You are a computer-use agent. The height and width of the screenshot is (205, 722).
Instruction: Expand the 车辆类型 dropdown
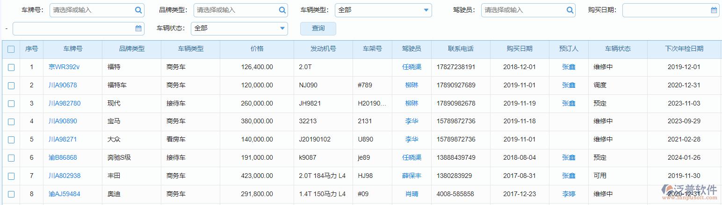383,10
